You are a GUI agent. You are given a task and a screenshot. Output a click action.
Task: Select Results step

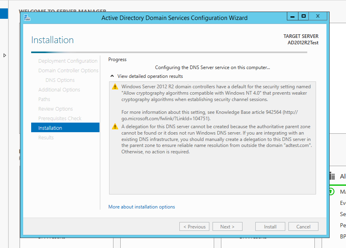46,138
